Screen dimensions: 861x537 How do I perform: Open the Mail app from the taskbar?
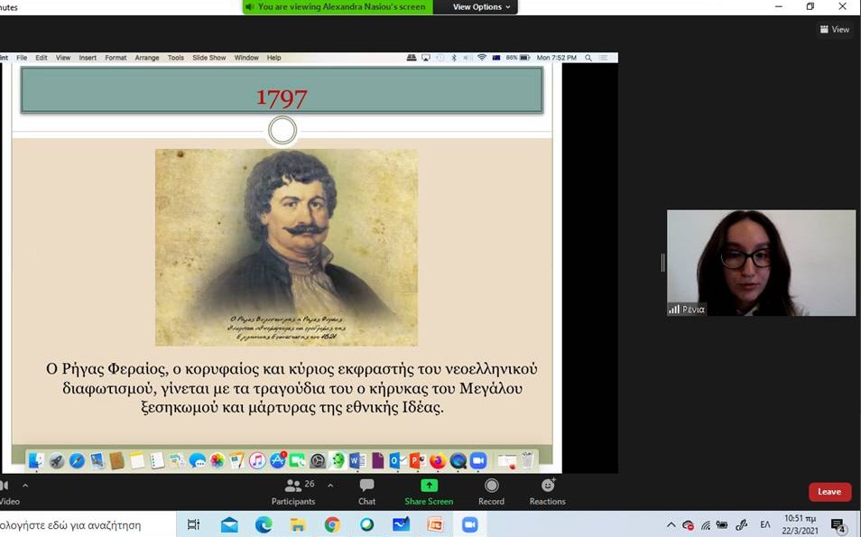229,524
